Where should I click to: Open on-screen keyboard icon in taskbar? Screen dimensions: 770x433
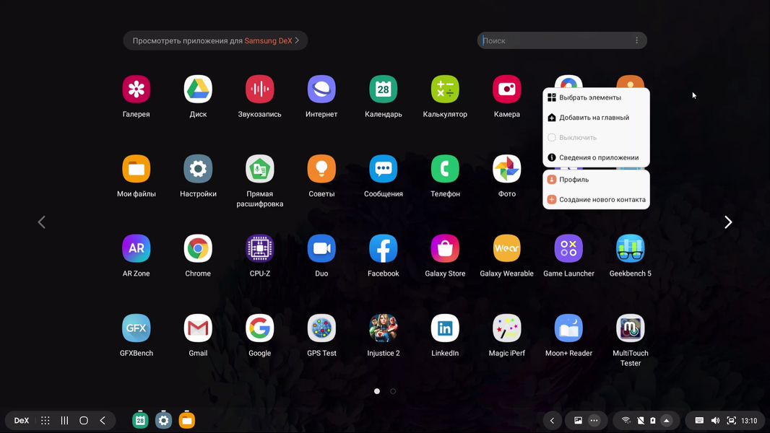coord(699,421)
